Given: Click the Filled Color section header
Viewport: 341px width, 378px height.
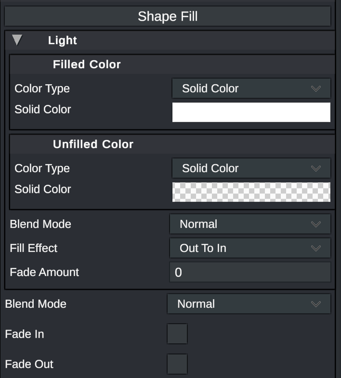Looking at the screenshot, I should click(x=87, y=64).
